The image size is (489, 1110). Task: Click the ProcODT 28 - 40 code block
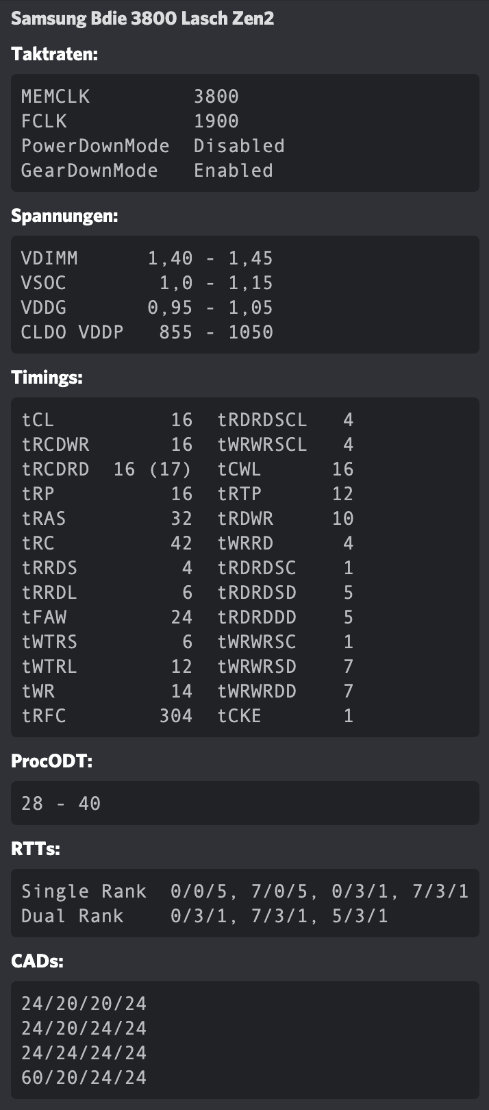(245, 803)
